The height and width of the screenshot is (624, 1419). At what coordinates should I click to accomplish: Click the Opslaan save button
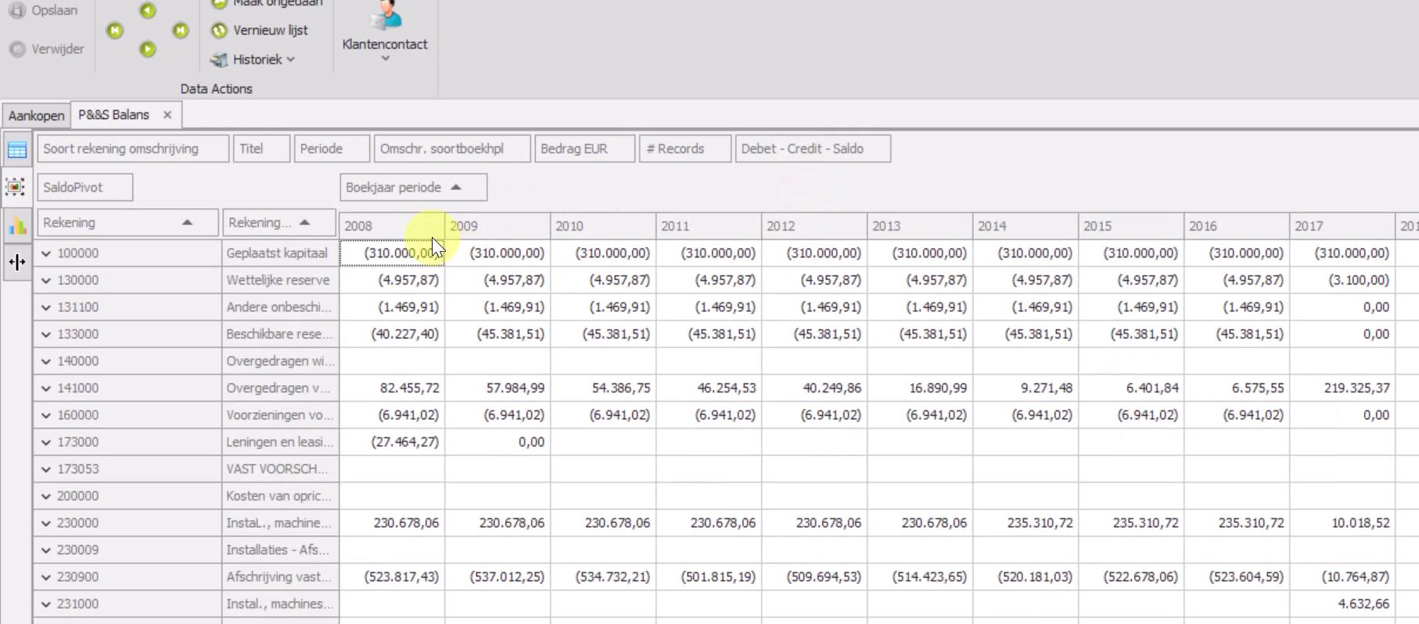(x=43, y=10)
